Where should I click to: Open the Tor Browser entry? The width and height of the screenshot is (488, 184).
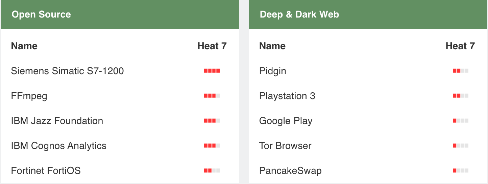(285, 146)
